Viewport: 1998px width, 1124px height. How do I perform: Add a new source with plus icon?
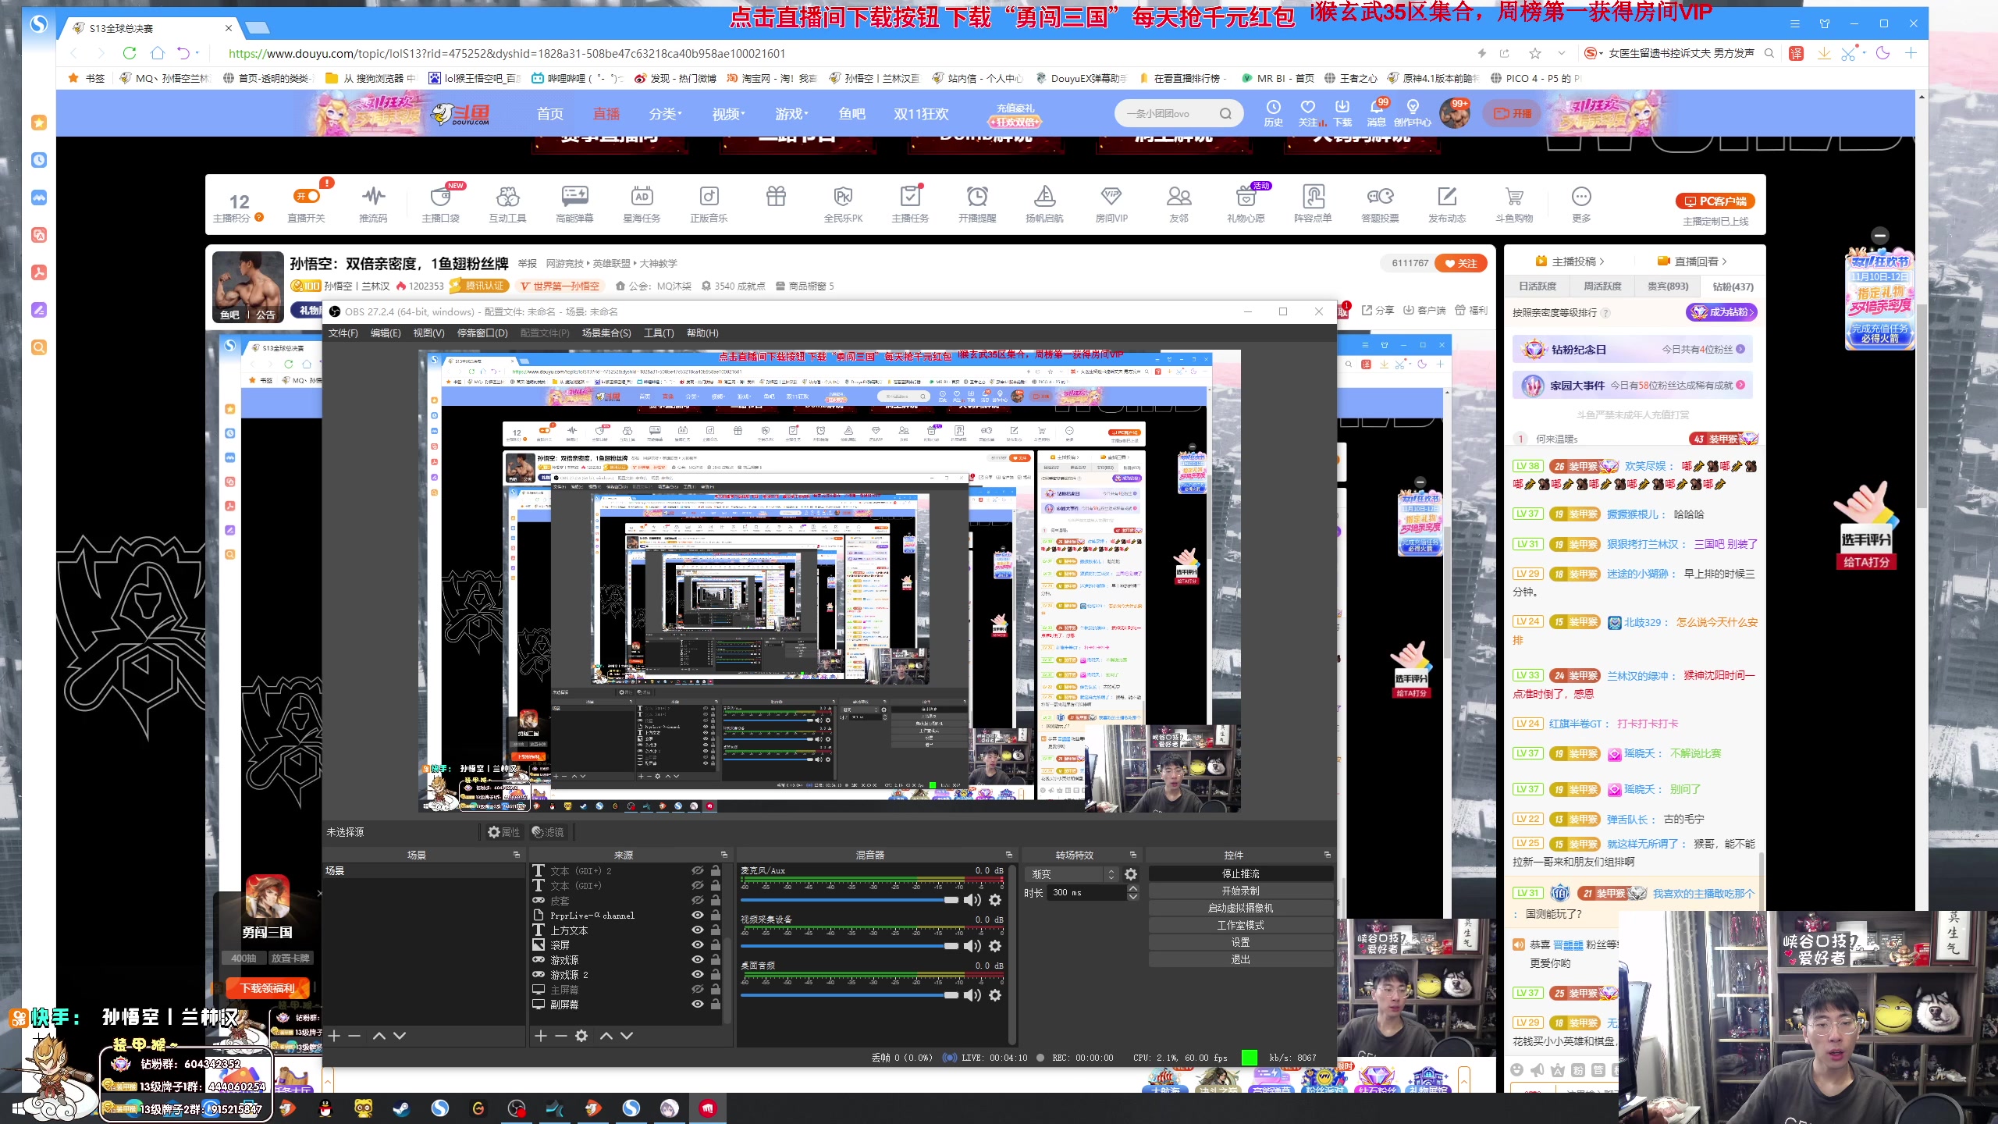(x=540, y=1036)
